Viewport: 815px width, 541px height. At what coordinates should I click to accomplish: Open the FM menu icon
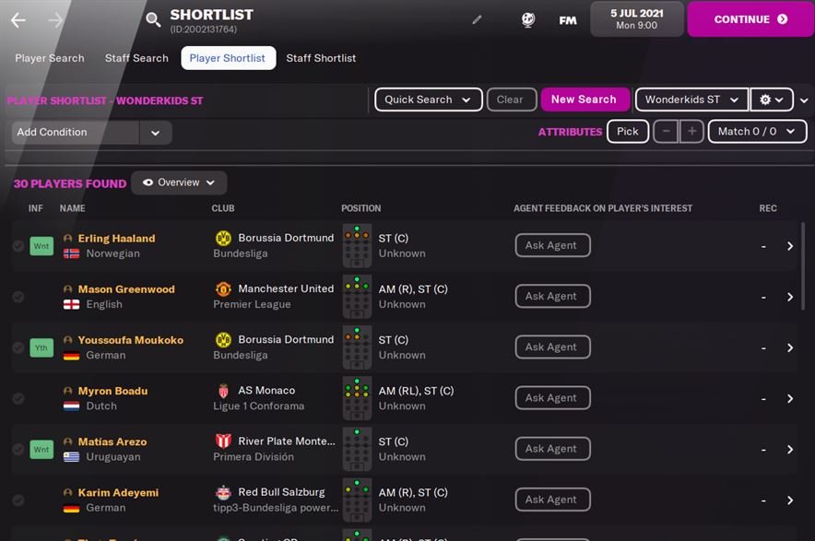click(x=568, y=20)
